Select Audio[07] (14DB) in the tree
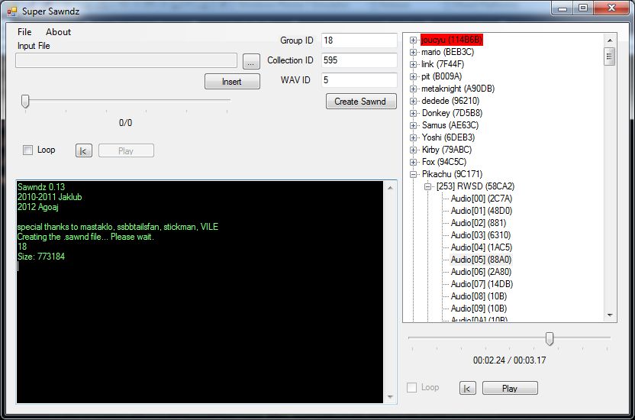The width and height of the screenshot is (635, 420). (482, 284)
